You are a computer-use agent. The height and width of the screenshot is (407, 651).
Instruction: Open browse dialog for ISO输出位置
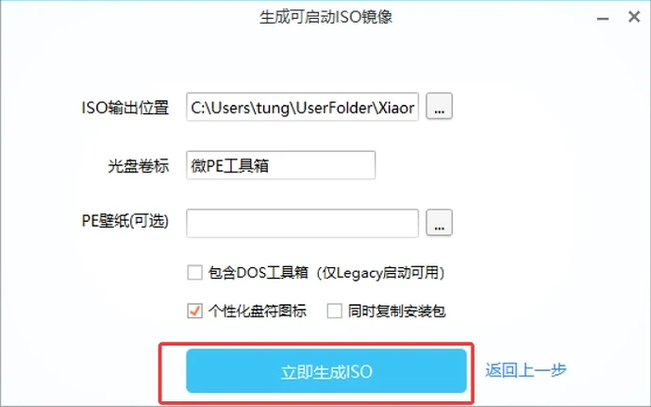point(440,107)
